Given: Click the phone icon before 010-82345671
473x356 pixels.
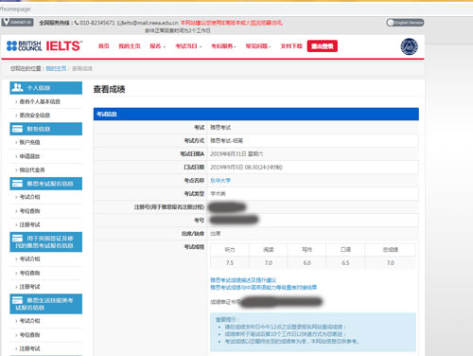Looking at the screenshot, I should click(77, 23).
